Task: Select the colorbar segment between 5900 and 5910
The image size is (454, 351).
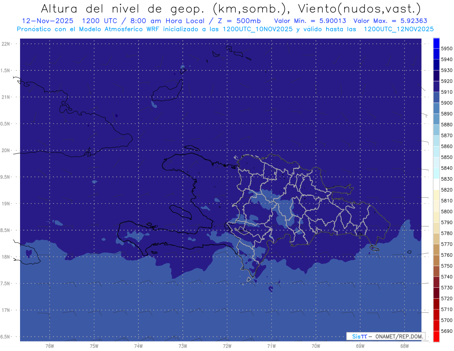Action: 436,97
